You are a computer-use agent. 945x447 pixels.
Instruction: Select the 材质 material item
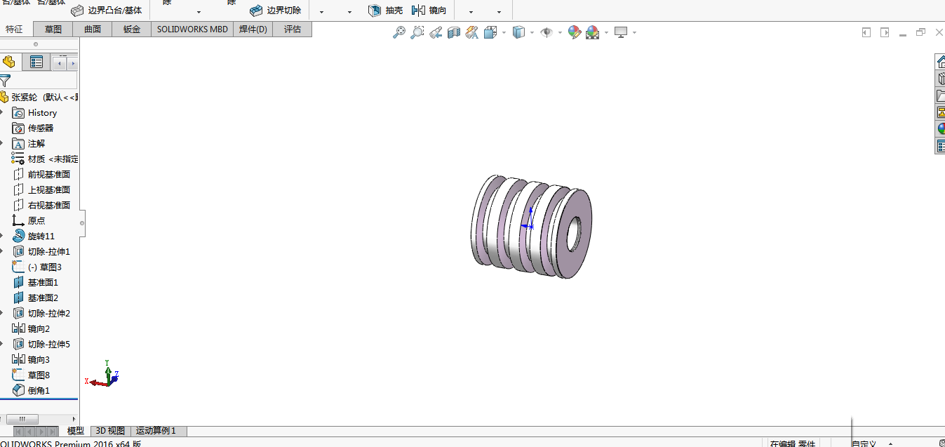(x=45, y=159)
